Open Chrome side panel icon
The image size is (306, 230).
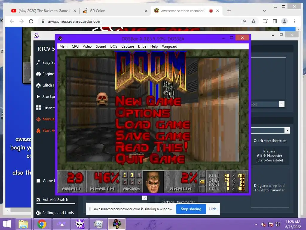[275, 21]
